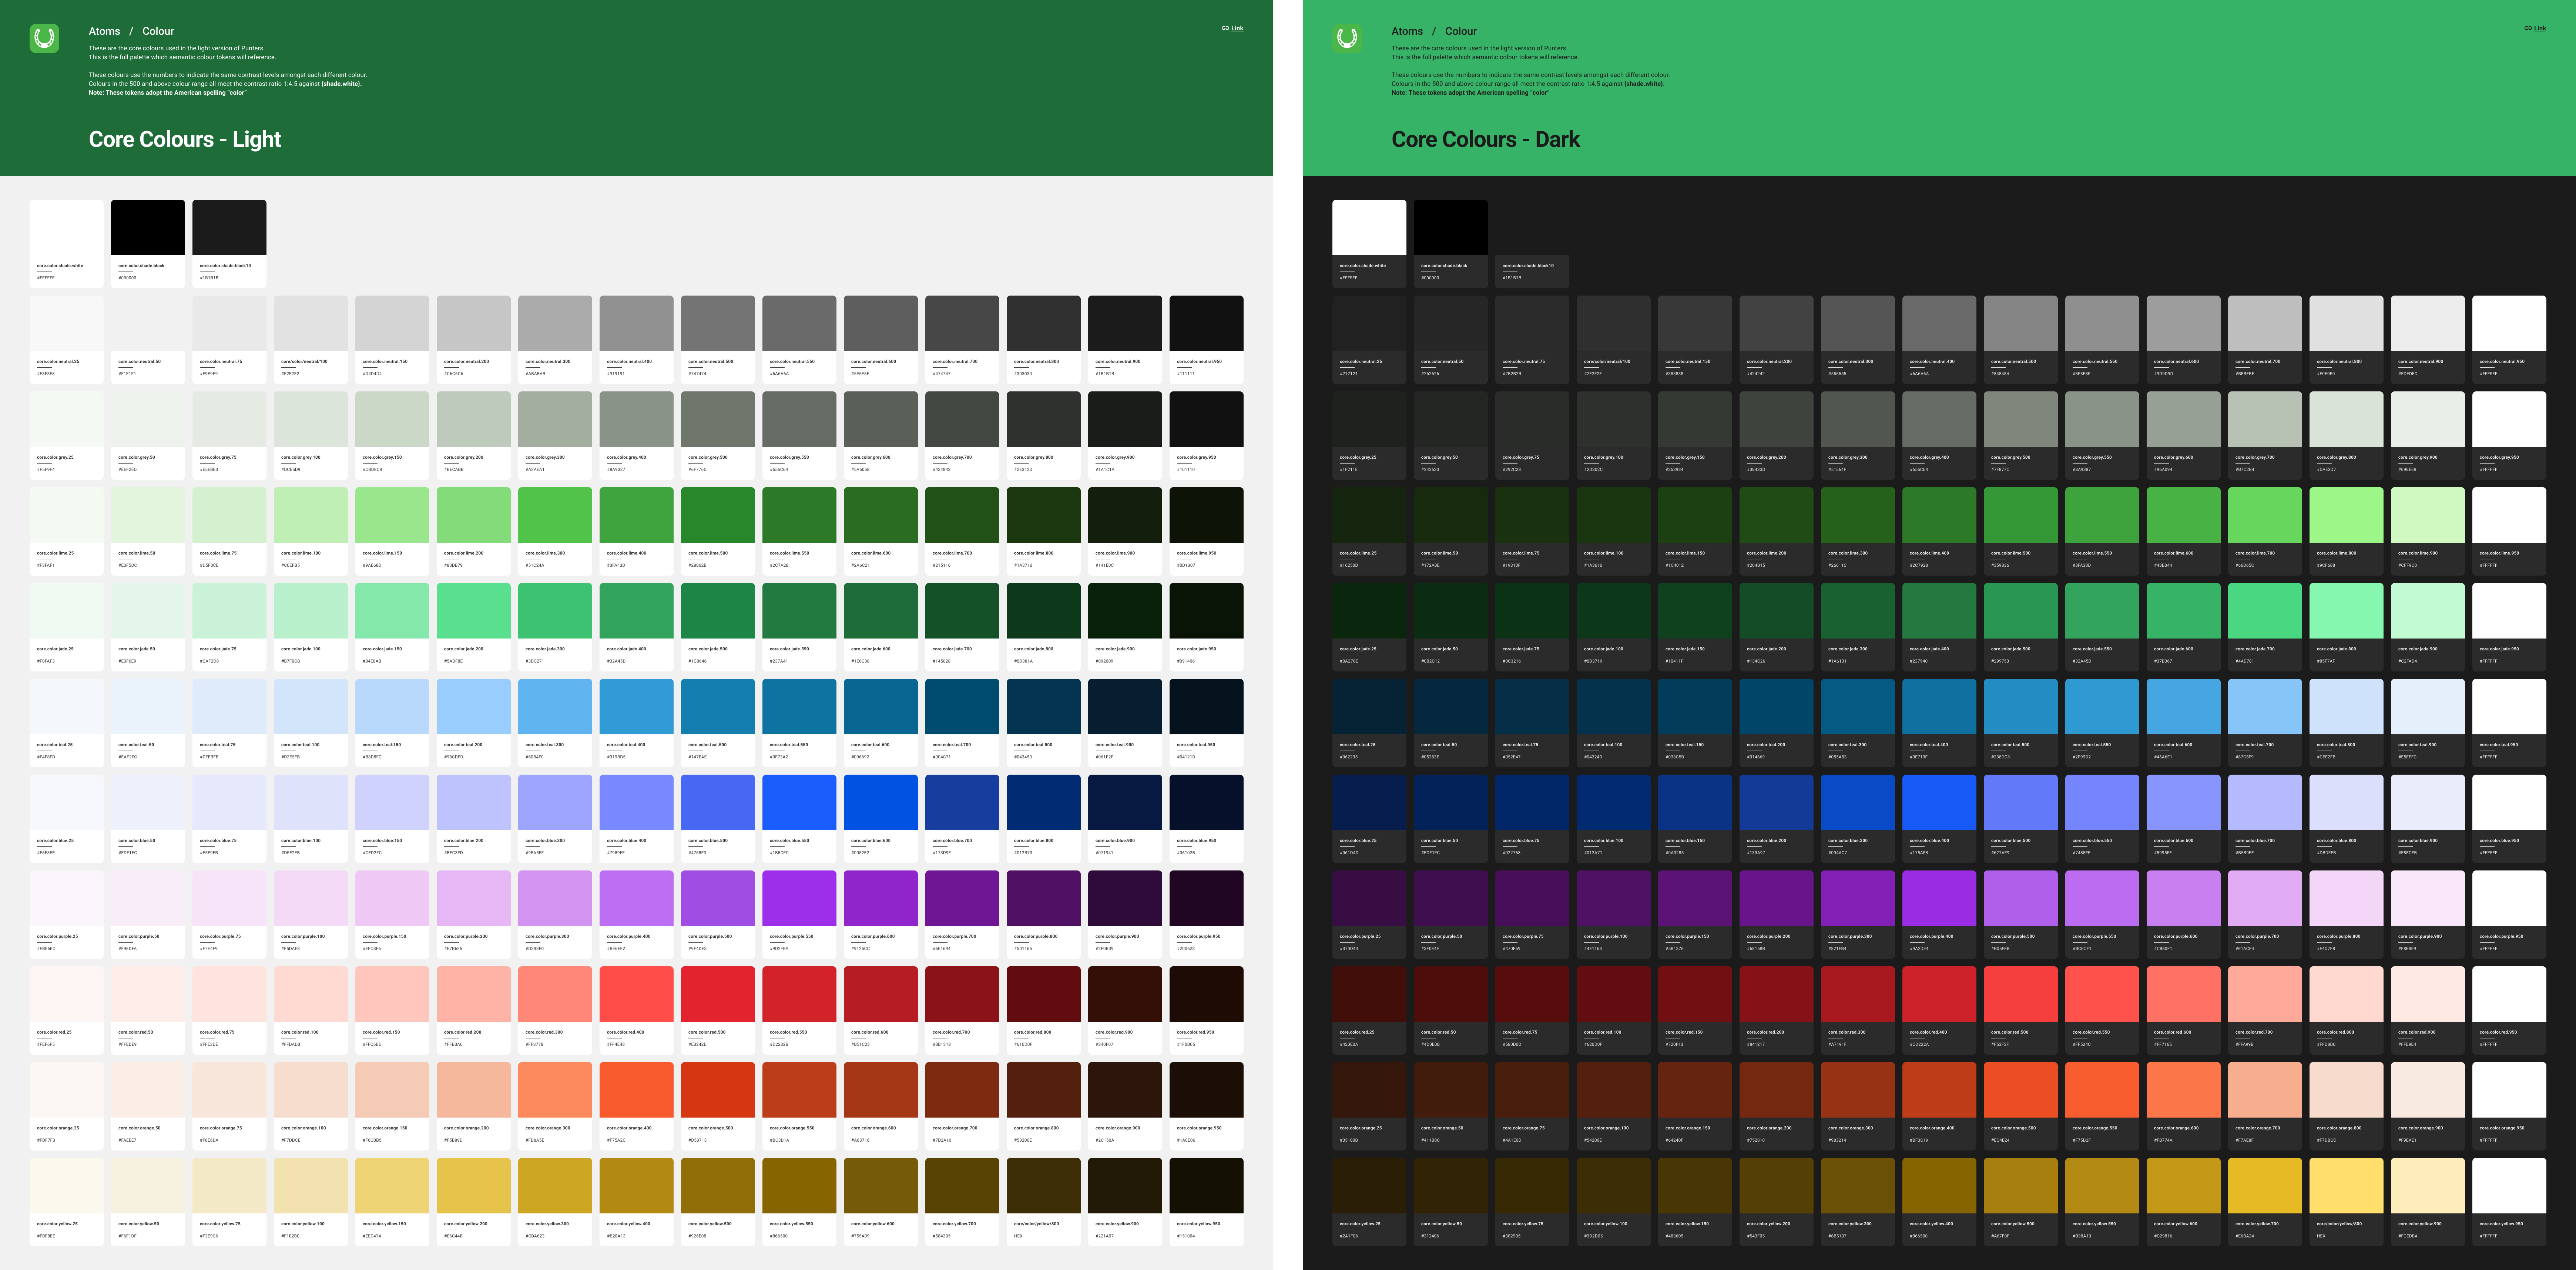The width and height of the screenshot is (2576, 1270).
Task: Select Colour breadcrumb in Dark header
Action: tap(1460, 31)
